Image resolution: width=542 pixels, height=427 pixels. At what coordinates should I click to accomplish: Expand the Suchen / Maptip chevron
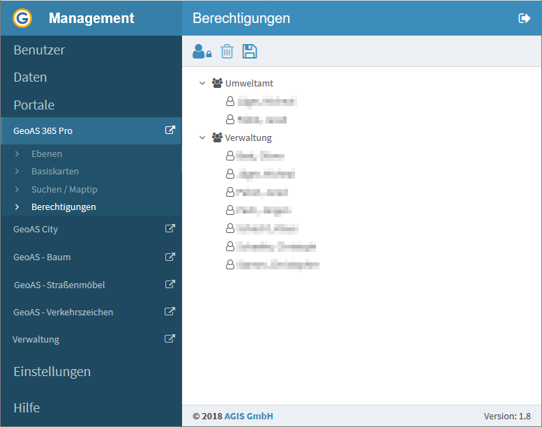[x=17, y=190]
